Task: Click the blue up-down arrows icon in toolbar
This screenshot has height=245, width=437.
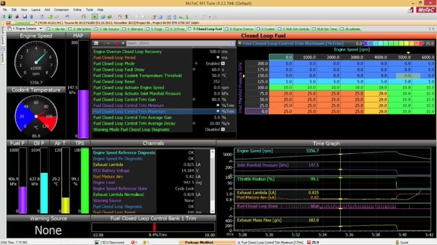Action: 175,17
